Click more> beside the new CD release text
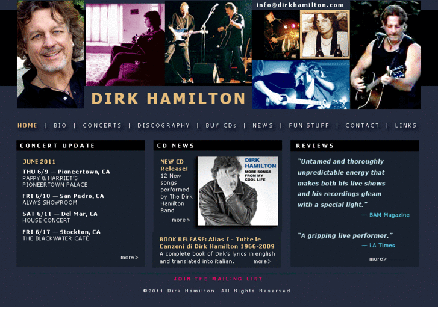 coord(181,220)
